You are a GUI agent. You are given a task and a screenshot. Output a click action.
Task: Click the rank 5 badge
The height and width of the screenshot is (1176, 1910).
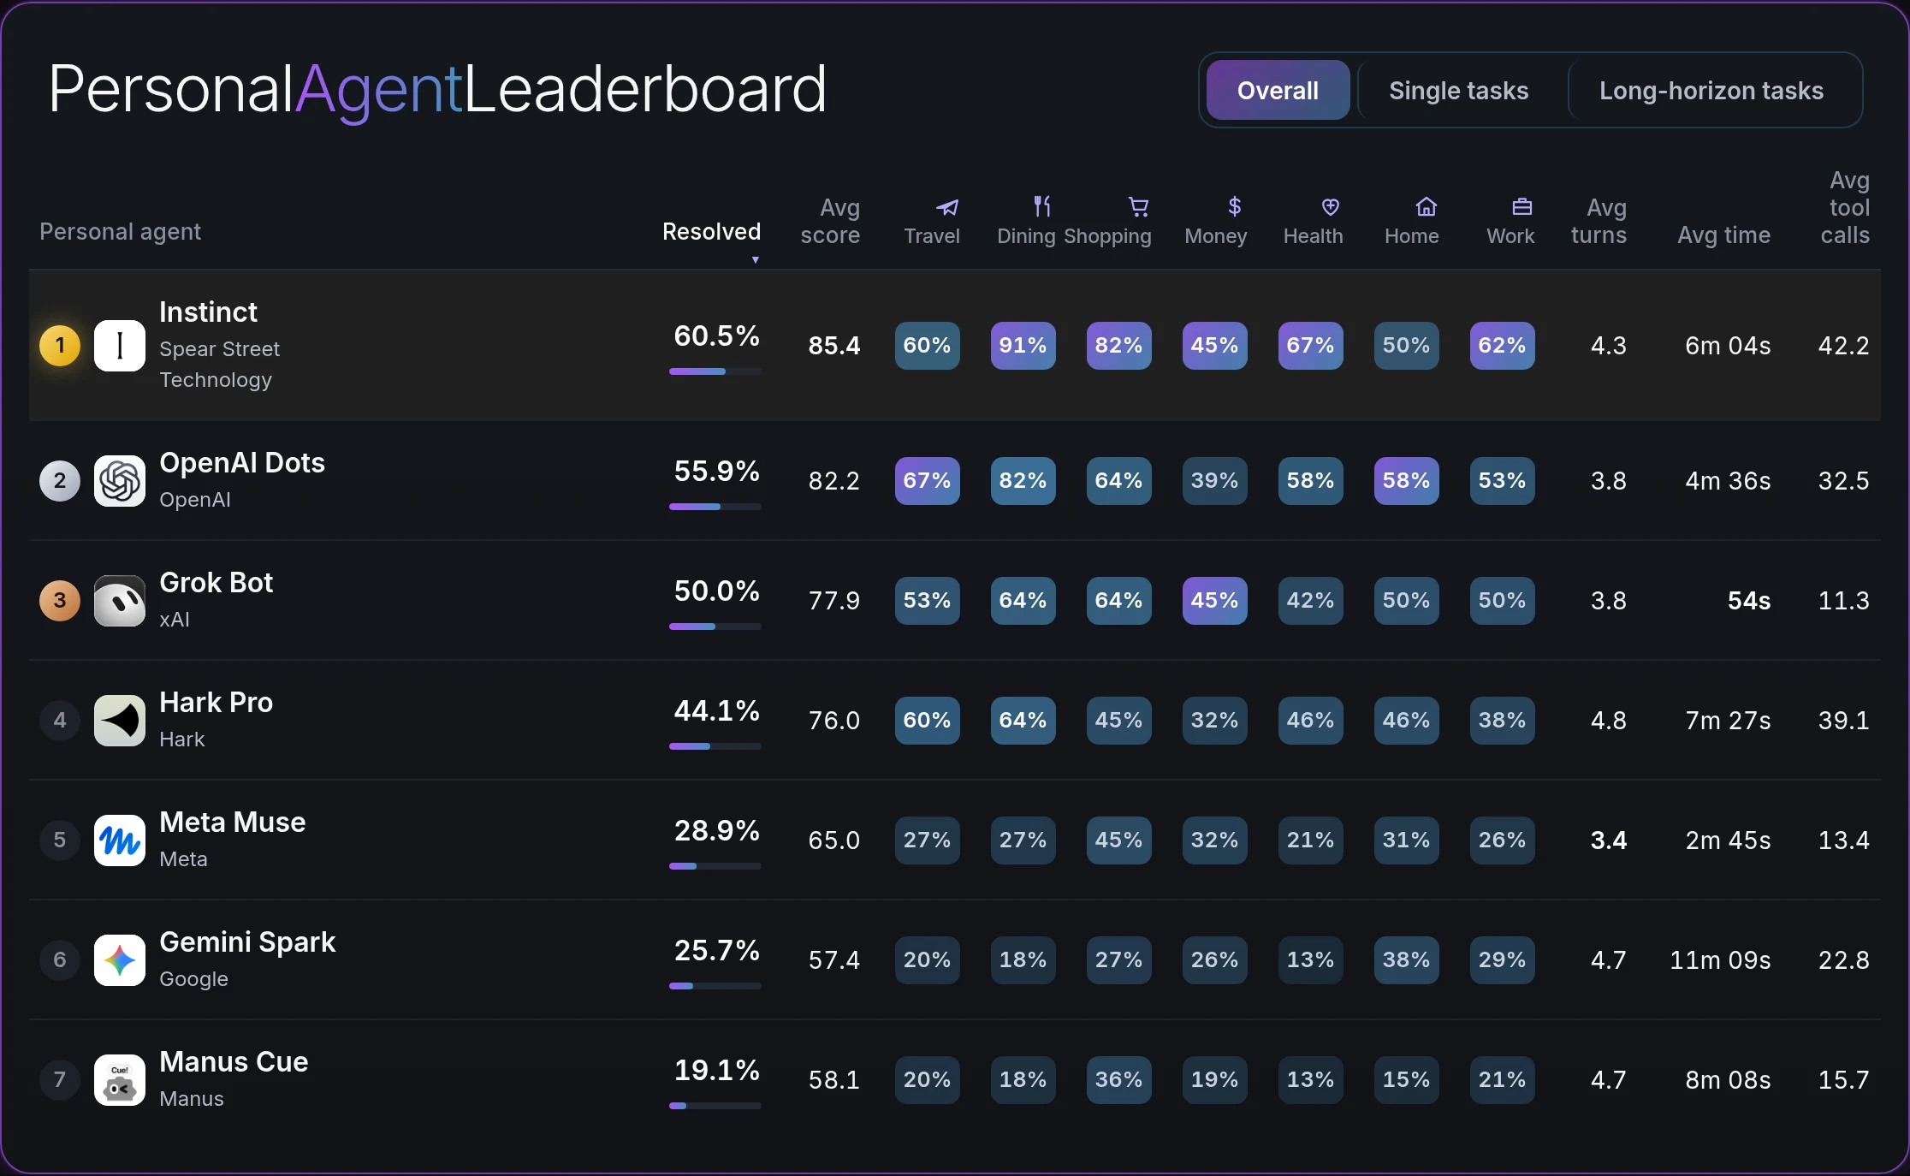[x=60, y=840]
